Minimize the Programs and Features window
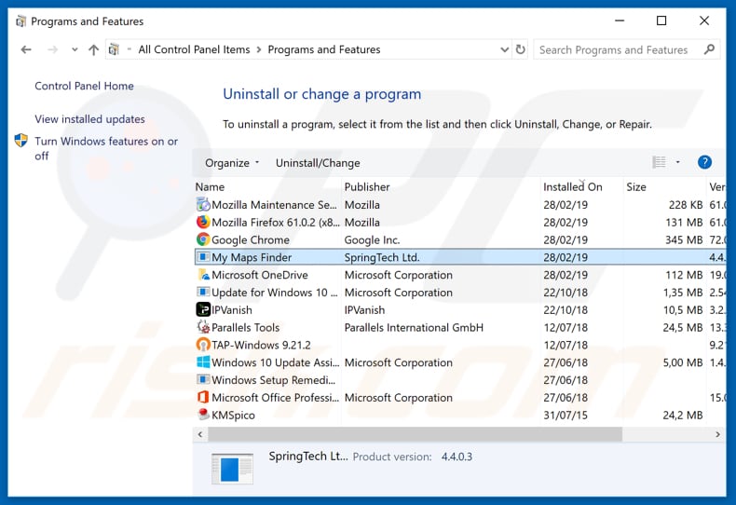736x505 pixels. (x=620, y=20)
